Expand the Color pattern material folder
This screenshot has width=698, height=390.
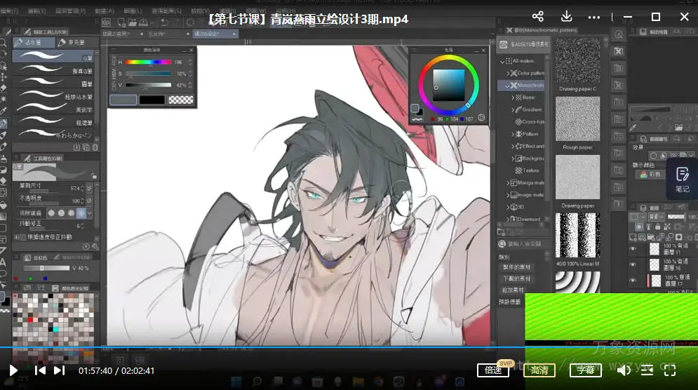pyautogui.click(x=514, y=73)
